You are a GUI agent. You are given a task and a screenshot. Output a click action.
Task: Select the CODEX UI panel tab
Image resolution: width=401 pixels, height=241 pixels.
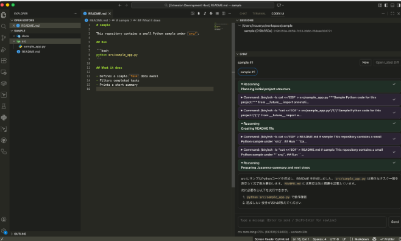coord(278,13)
